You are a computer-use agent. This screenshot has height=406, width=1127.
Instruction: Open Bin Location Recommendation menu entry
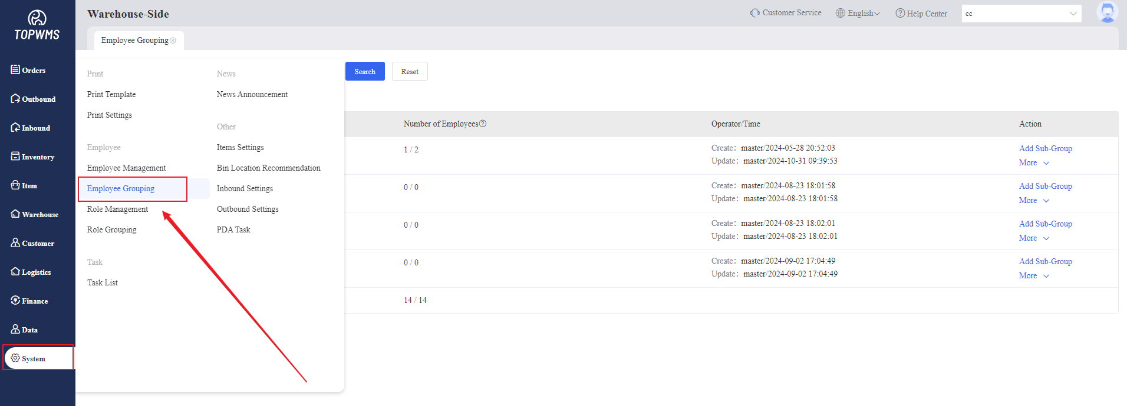268,168
